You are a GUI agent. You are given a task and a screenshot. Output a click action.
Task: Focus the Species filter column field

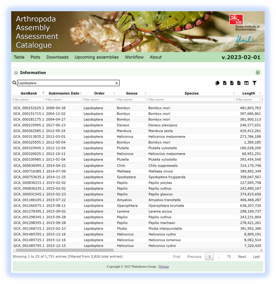191,100
